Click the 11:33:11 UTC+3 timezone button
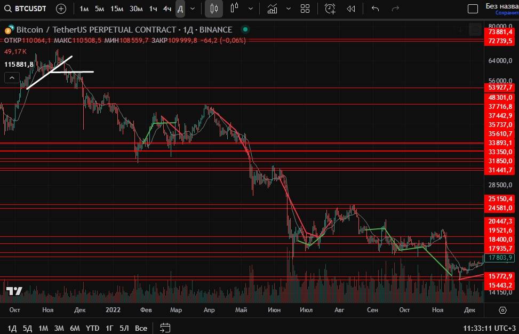 pyautogui.click(x=488, y=328)
